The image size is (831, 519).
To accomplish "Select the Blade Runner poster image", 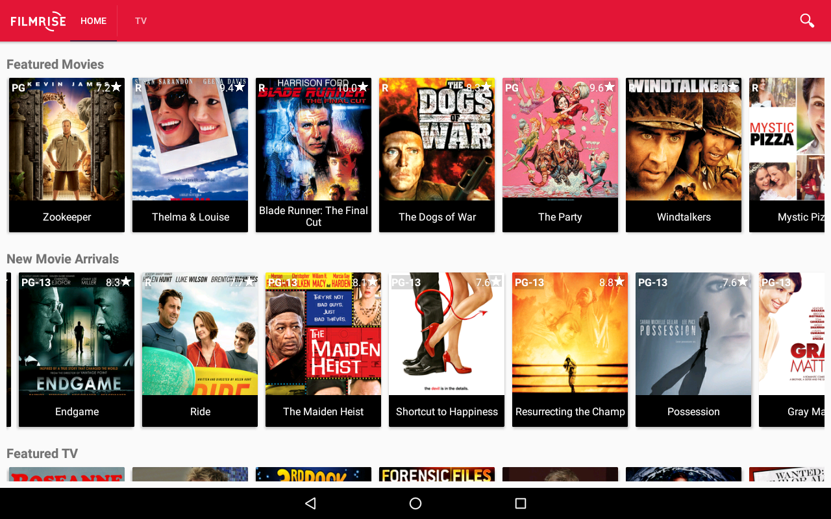I will 314,139.
